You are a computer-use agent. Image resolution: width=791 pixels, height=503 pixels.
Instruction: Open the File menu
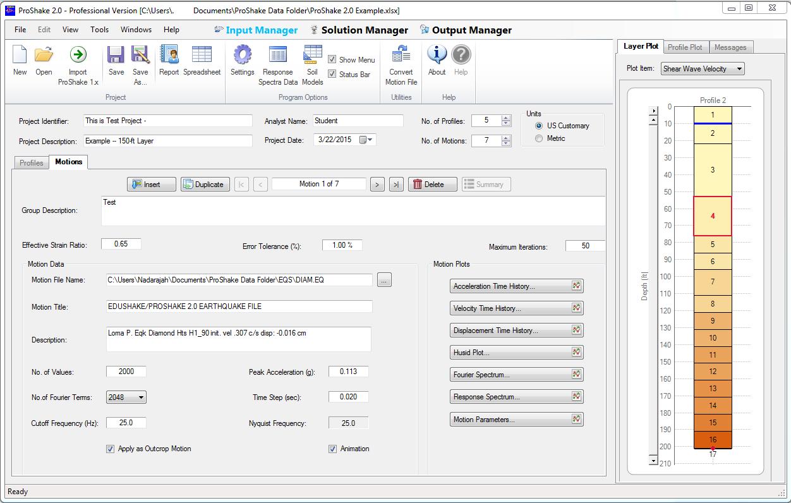click(x=20, y=30)
